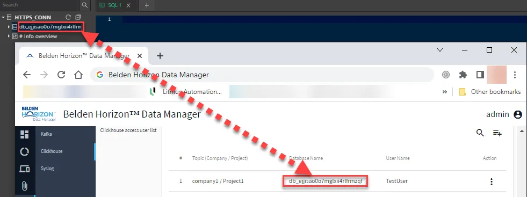Click the Belden Horizon Data Manager logo
The width and height of the screenshot is (527, 197).
click(39, 114)
